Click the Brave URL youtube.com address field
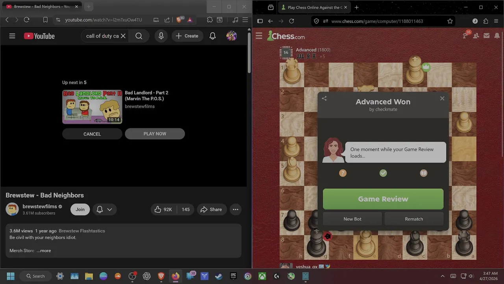Image resolution: width=504 pixels, height=284 pixels. [103, 20]
